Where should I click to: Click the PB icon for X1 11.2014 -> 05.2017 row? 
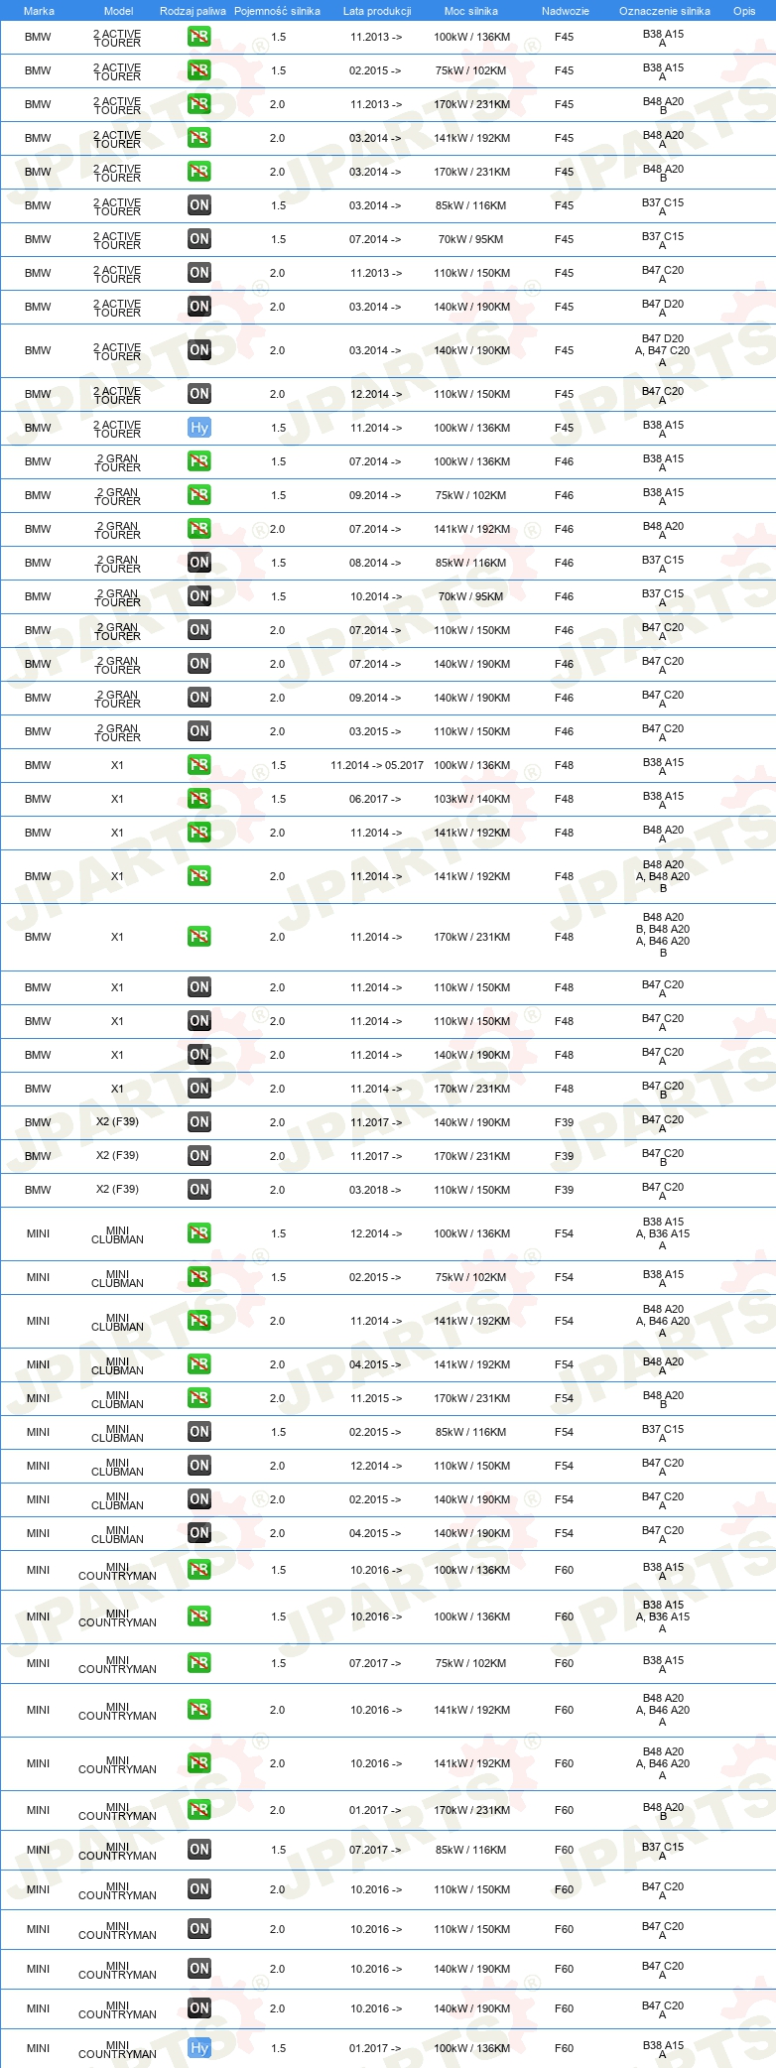pos(199,765)
